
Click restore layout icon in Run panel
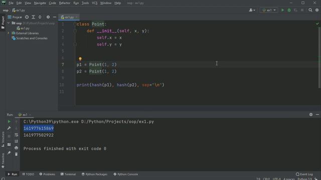pos(9,144)
